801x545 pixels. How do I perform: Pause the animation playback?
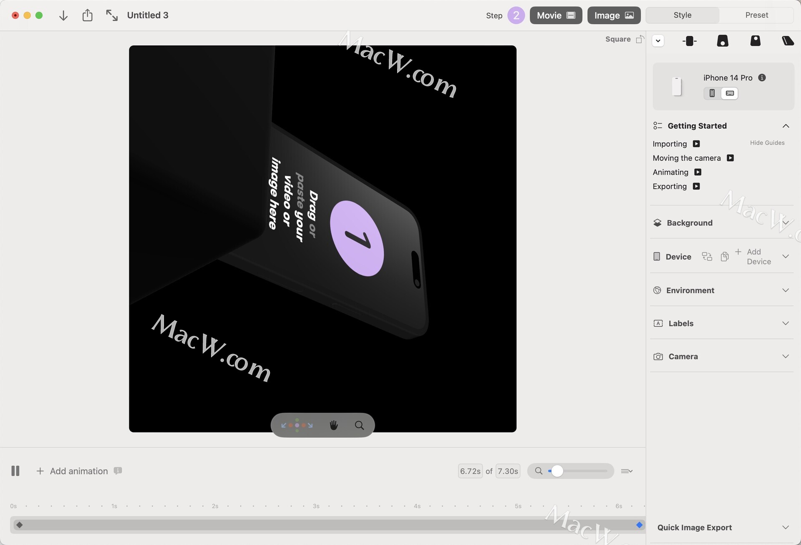tap(15, 471)
